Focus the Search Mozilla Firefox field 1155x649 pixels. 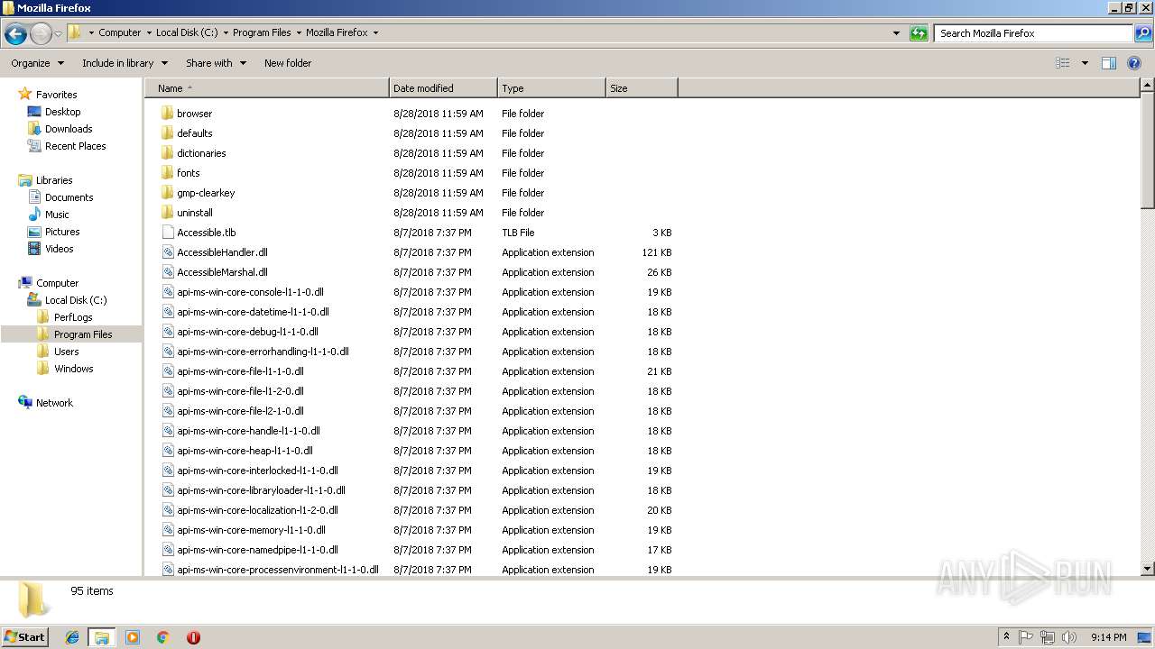tap(1033, 33)
